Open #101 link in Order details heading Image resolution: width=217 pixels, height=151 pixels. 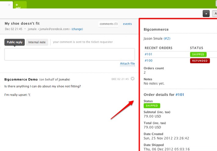tap(180, 95)
